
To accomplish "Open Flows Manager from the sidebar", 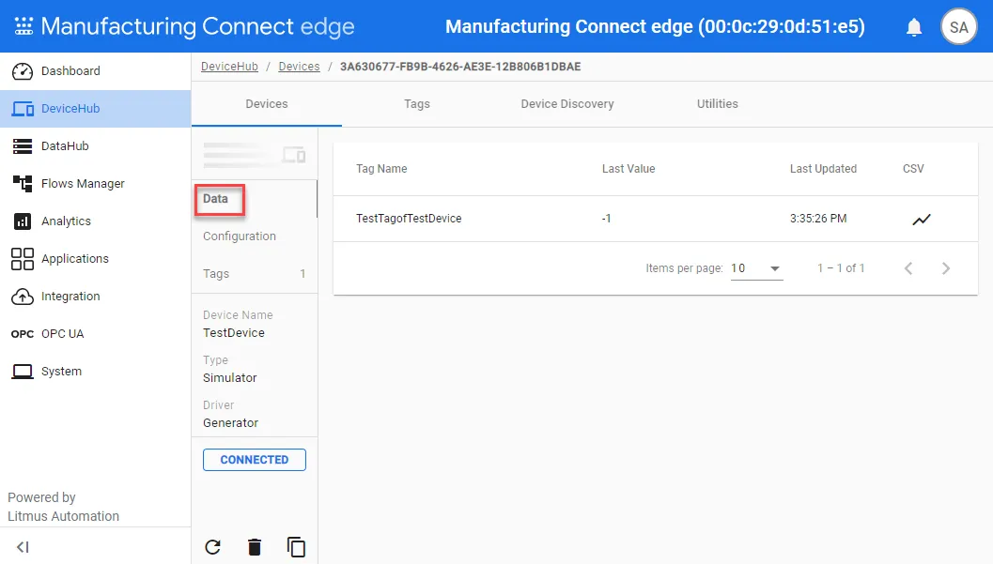I will click(83, 183).
